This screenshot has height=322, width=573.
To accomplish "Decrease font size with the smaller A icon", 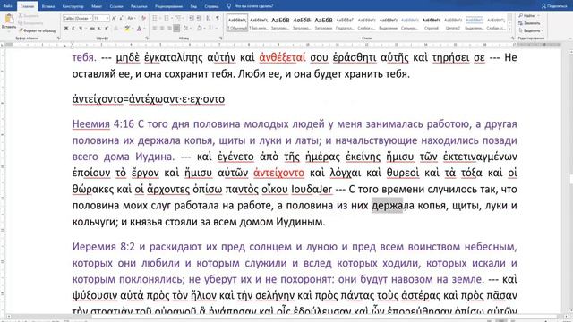I will 121,18.
